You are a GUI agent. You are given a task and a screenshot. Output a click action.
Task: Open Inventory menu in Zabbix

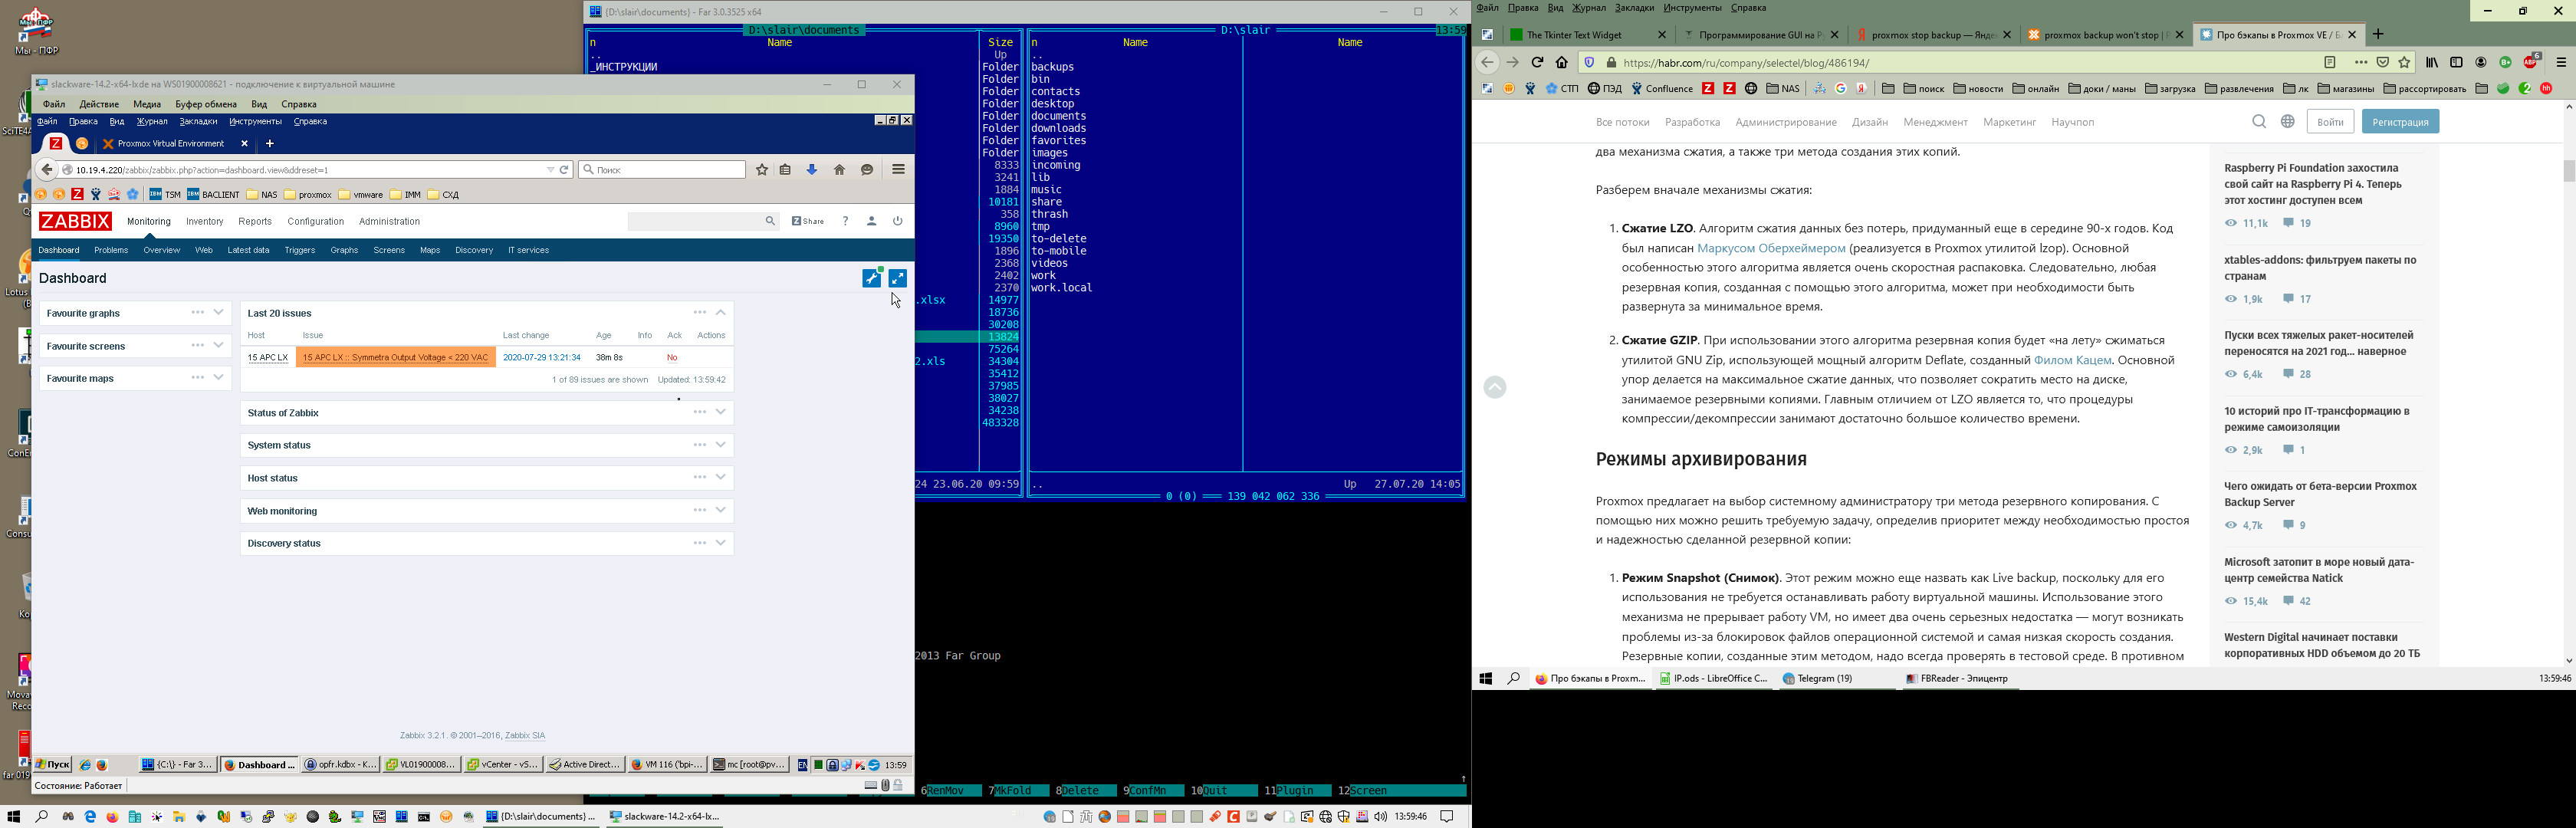click(x=205, y=222)
